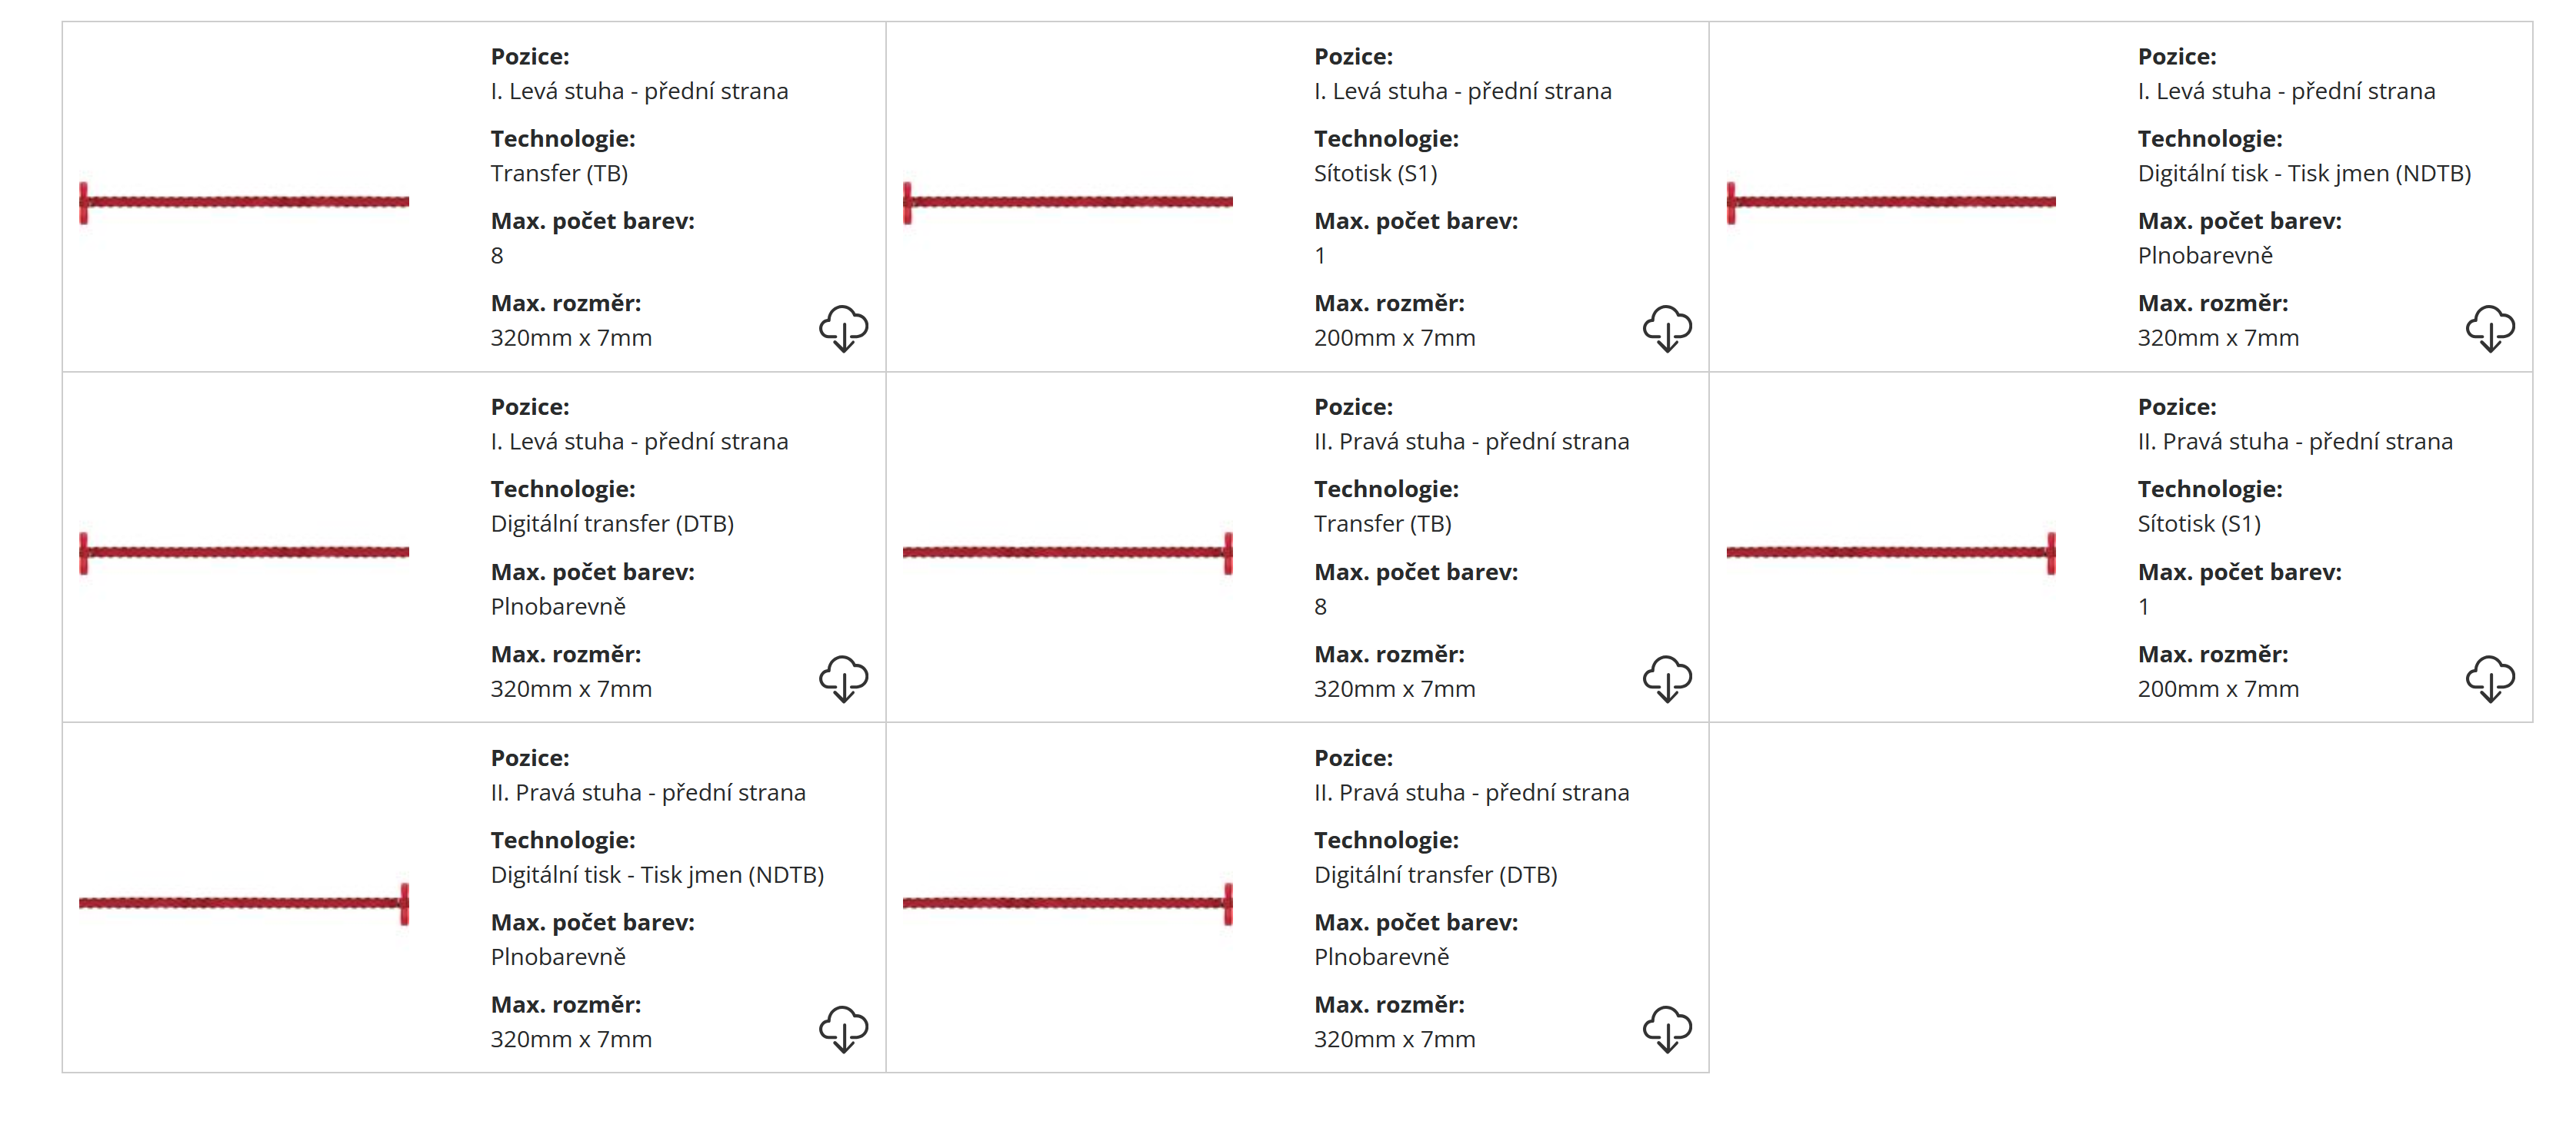Open right ribbon NDTB lanyard image
This screenshot has height=1121, width=2576.
[244, 904]
